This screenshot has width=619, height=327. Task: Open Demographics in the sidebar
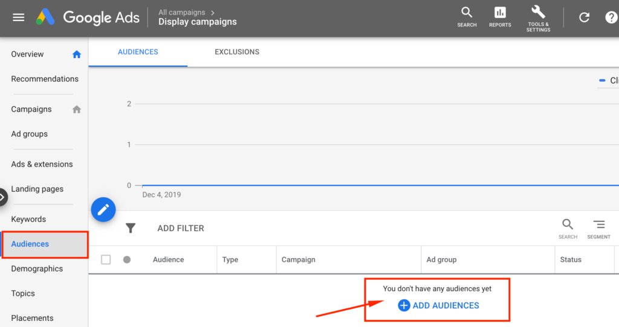click(x=37, y=268)
